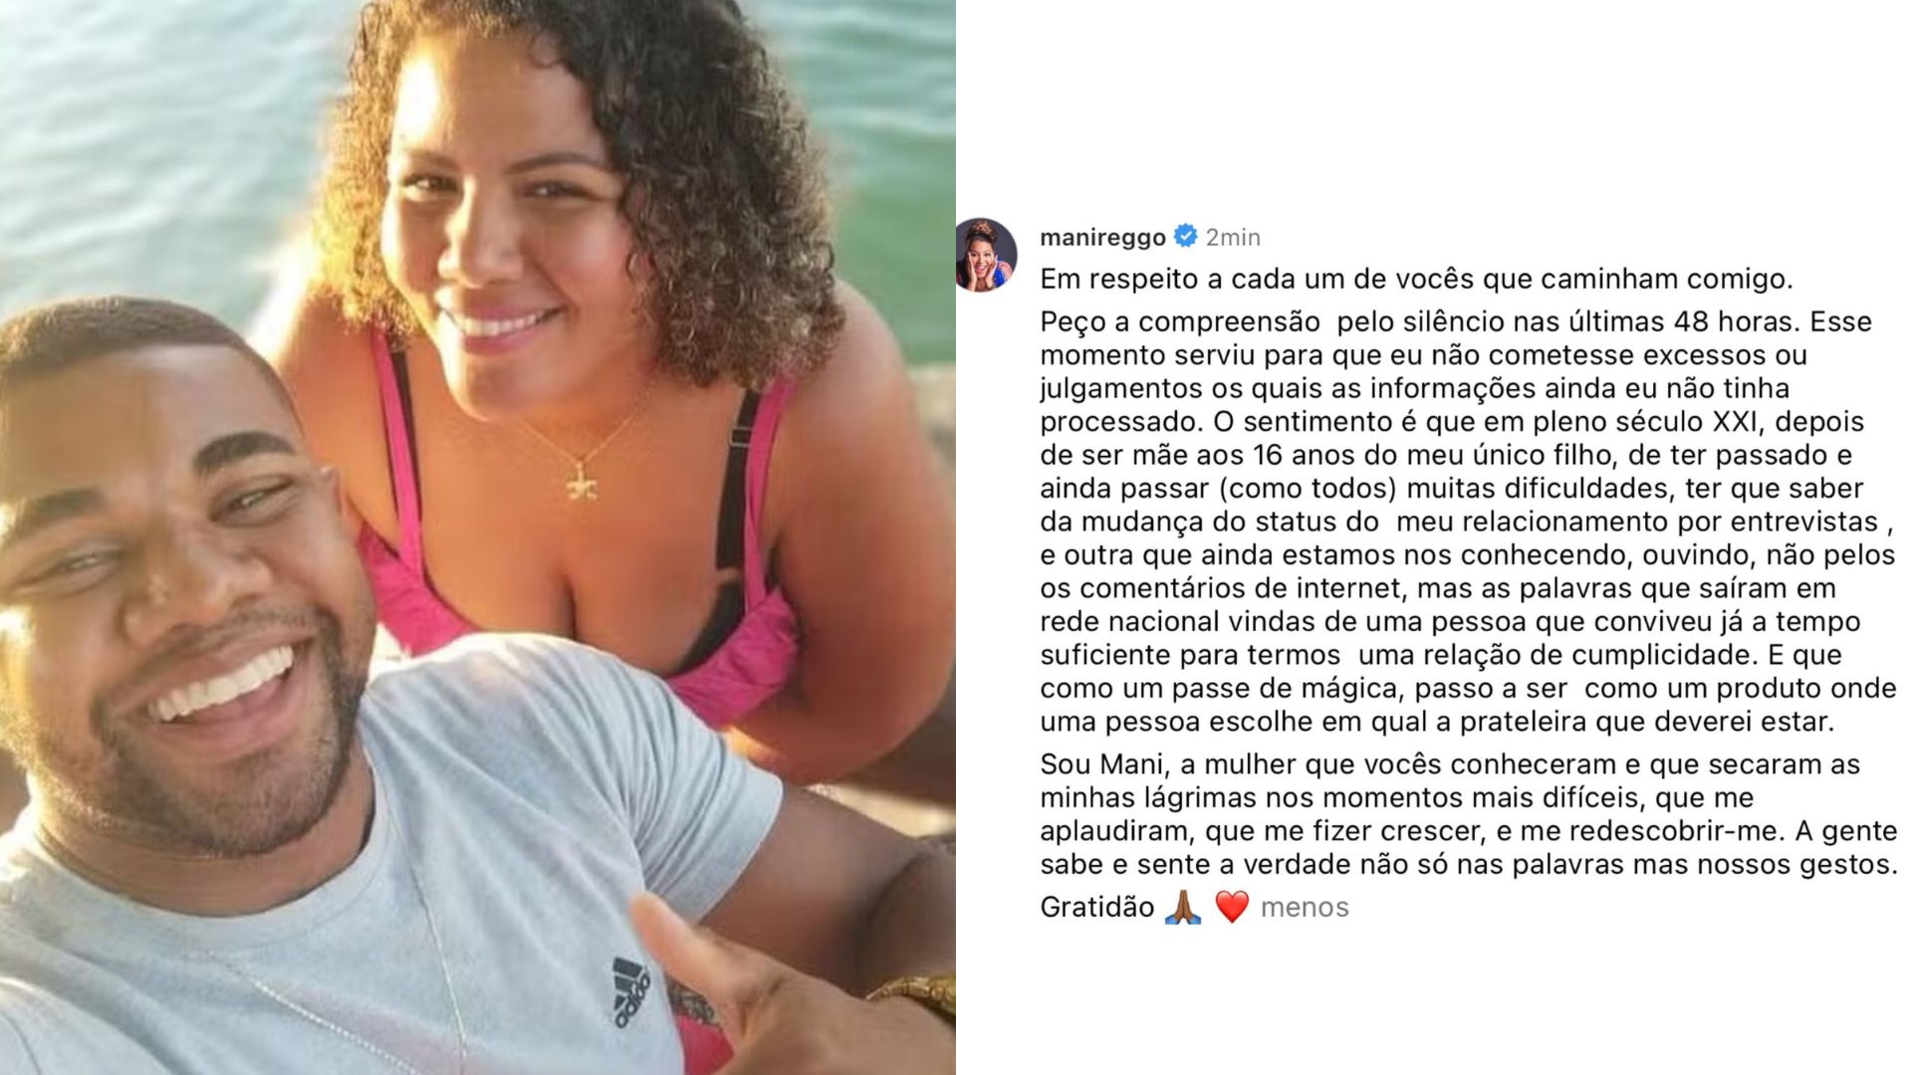Viewport: 1912px width, 1075px height.
Task: Click the paragraph starting 'Peço a compreensão'
Action: [x=1468, y=522]
